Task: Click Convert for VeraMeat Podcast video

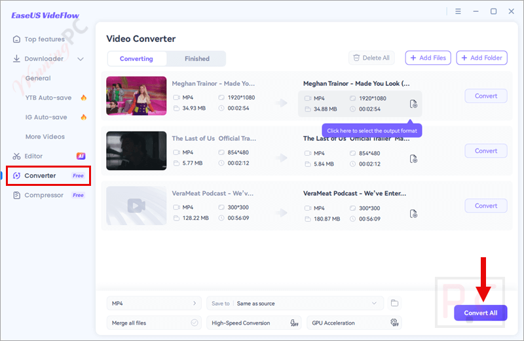Action: [486, 206]
